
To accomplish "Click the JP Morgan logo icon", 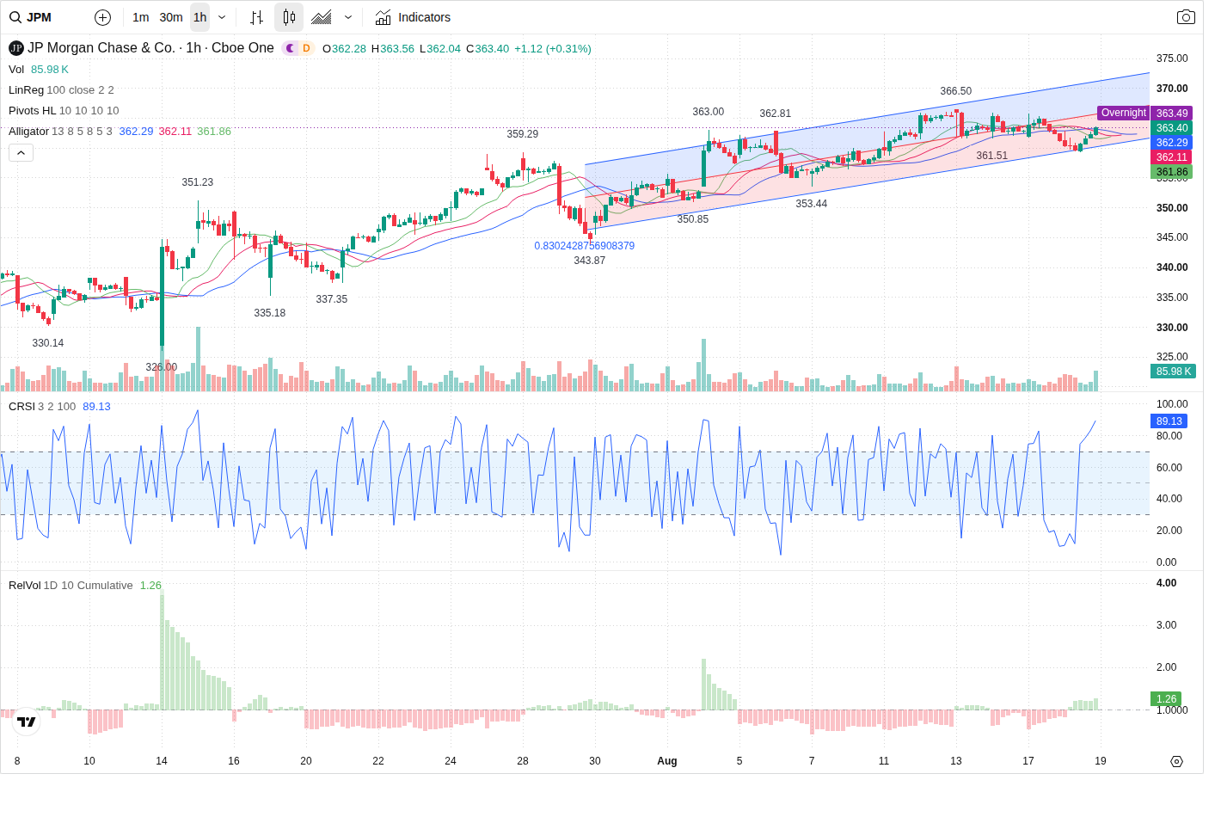I will pos(16,48).
